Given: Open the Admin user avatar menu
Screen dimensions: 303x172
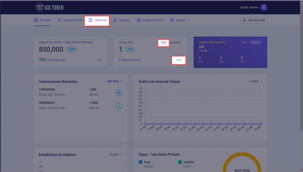Looking at the screenshot, I should point(264,7).
